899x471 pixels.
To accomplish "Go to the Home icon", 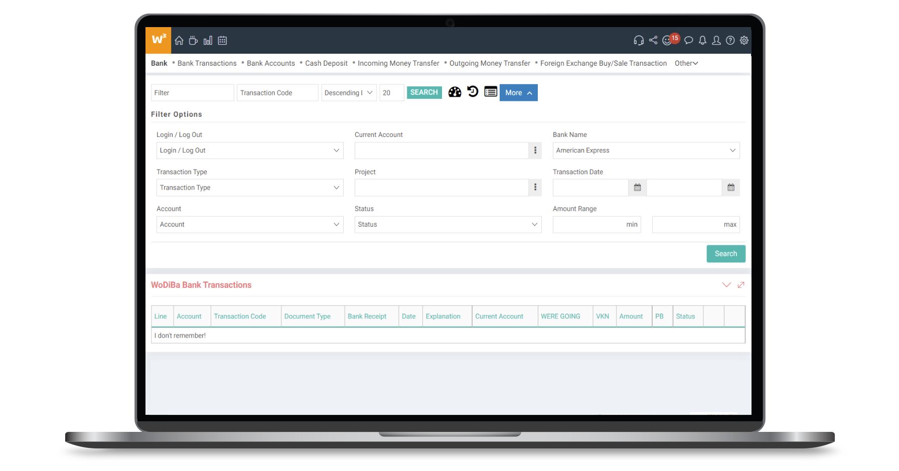I will point(179,41).
